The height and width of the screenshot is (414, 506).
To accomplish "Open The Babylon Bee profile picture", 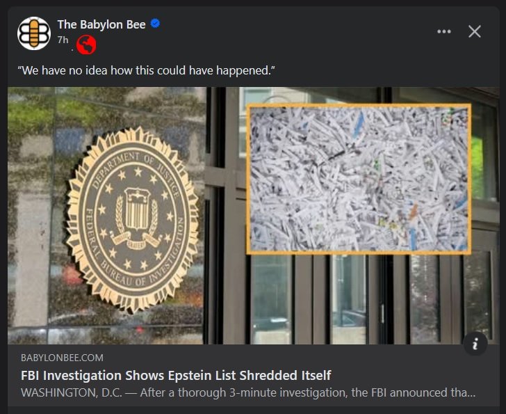I will [34, 33].
